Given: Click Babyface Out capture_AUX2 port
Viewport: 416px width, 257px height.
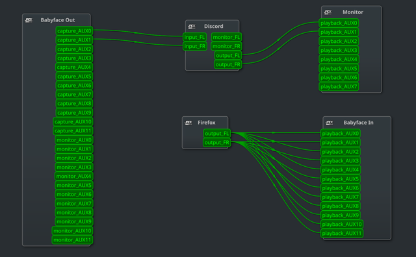Looking at the screenshot, I should click(x=74, y=49).
